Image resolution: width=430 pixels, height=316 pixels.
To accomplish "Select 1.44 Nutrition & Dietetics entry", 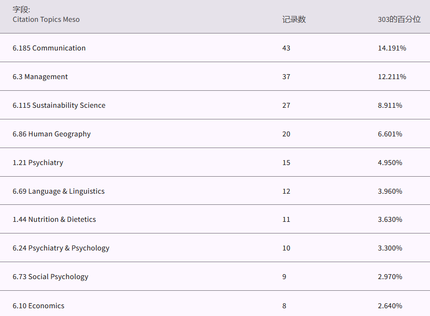I will click(x=54, y=219).
